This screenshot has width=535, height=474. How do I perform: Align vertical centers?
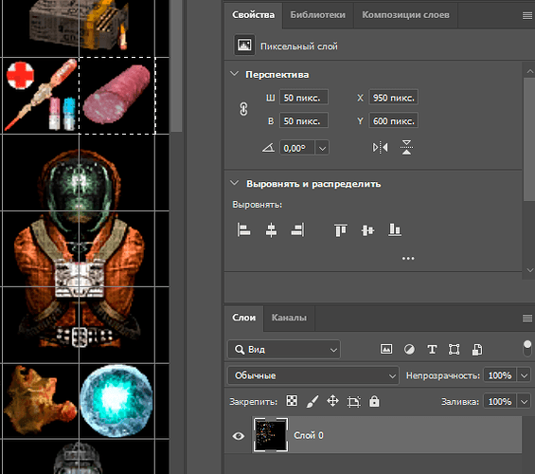tap(367, 230)
